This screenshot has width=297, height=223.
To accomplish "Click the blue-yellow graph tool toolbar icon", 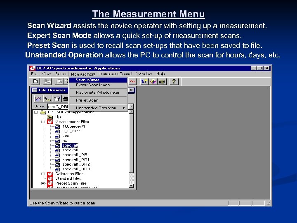I will pos(144,82).
